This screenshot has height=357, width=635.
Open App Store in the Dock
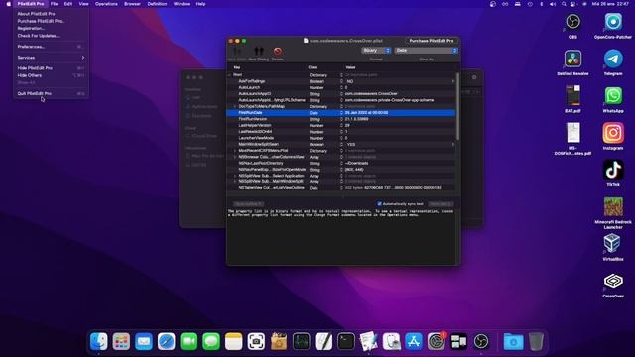click(x=414, y=341)
